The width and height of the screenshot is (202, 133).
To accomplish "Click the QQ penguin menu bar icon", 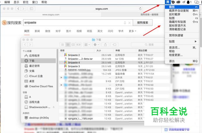I will coord(188,2).
